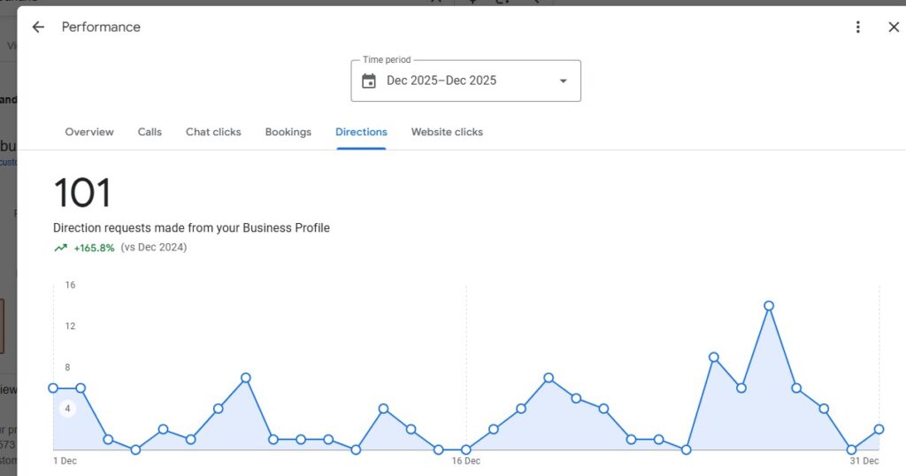Click the 101 direction requests total

pos(82,193)
